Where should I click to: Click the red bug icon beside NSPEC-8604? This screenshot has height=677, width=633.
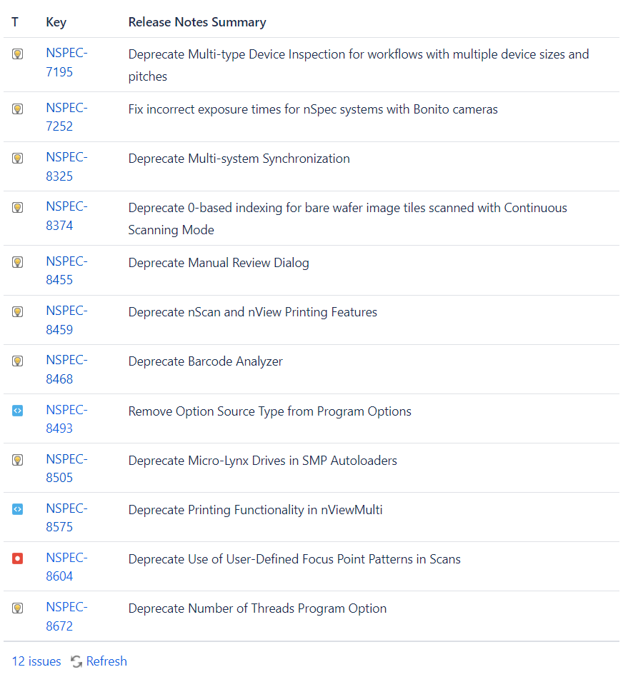[x=18, y=558]
